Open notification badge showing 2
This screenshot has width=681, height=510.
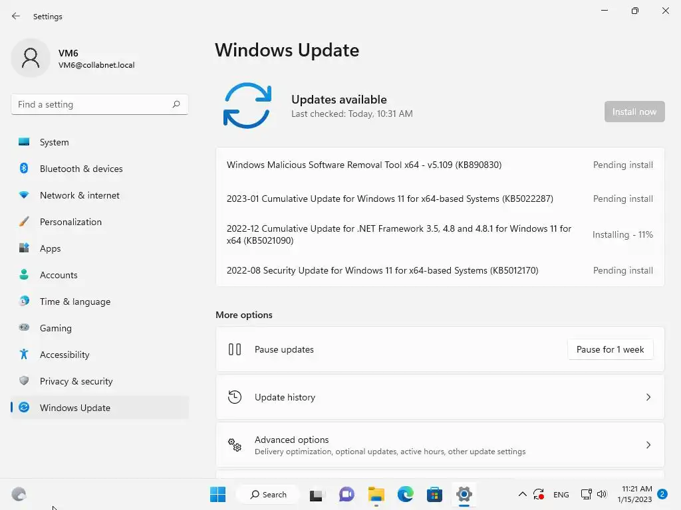(x=662, y=494)
